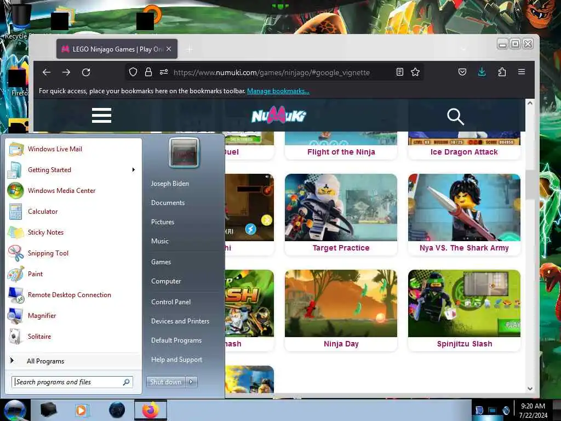Launch Magnifier

(73, 315)
